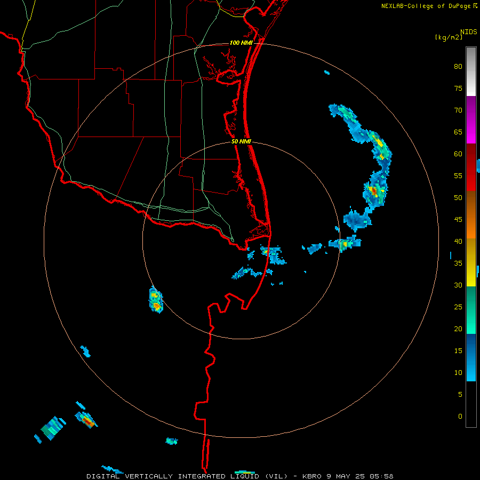
Task: Pick the green segment of the color bar
Action: pyautogui.click(x=471, y=310)
